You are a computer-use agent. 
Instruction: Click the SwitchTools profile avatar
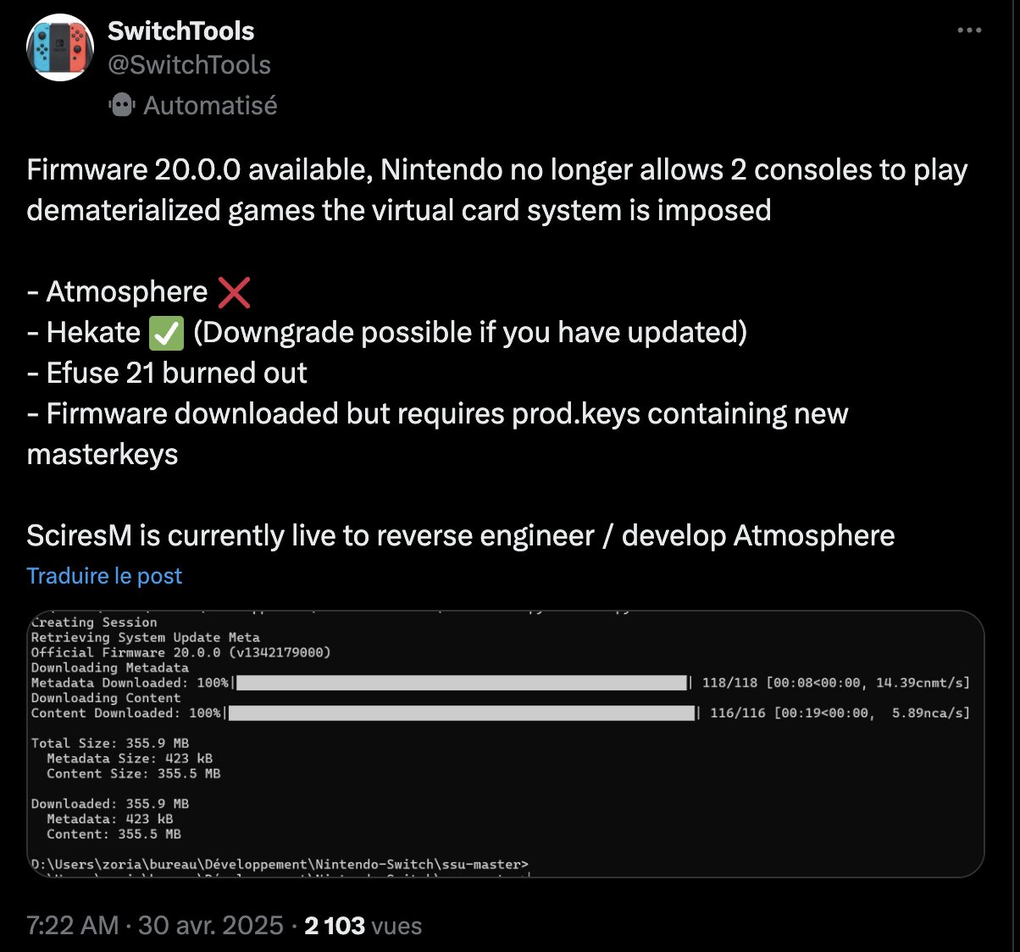[60, 47]
